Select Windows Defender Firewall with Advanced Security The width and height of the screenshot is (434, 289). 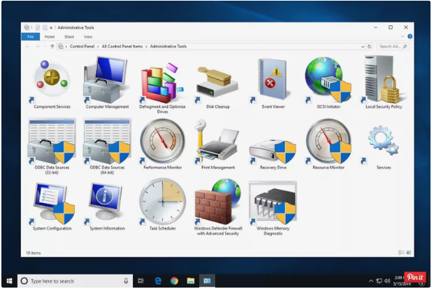218,206
